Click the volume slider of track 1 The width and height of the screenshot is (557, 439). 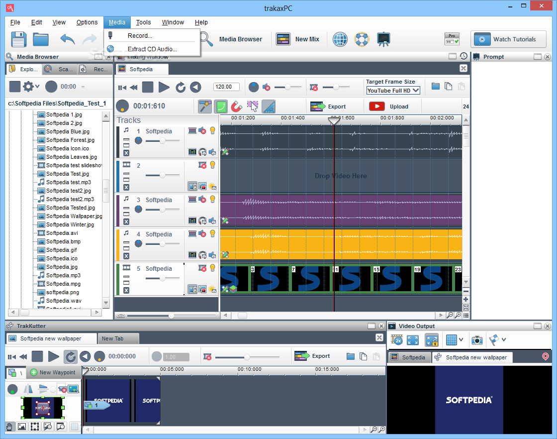click(x=162, y=141)
